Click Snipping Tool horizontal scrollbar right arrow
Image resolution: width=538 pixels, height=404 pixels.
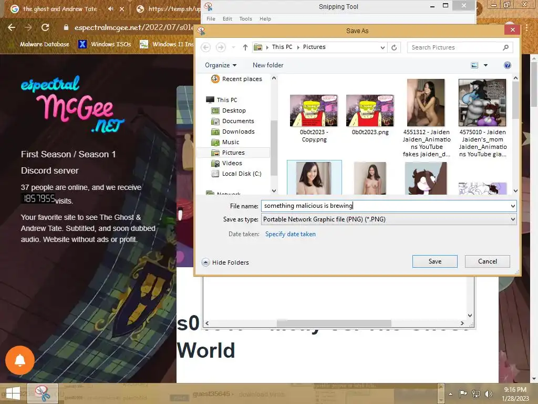(462, 324)
